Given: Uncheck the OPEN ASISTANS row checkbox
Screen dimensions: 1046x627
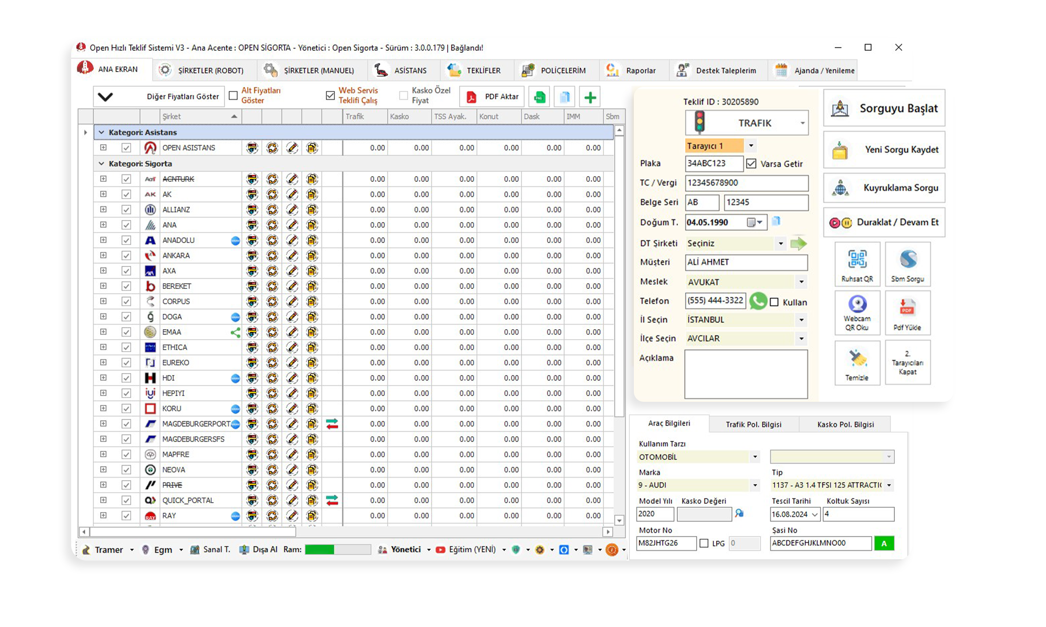Looking at the screenshot, I should click(126, 148).
